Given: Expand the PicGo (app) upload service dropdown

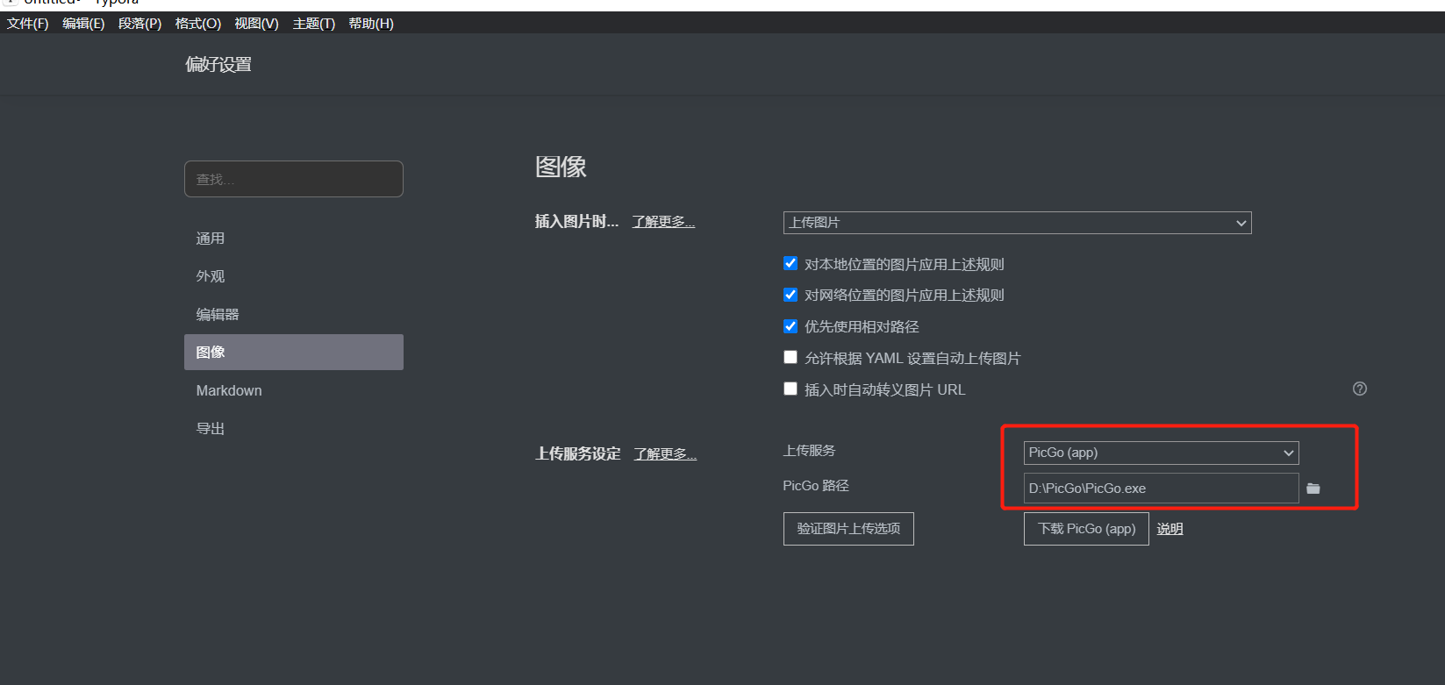Looking at the screenshot, I should 1160,453.
